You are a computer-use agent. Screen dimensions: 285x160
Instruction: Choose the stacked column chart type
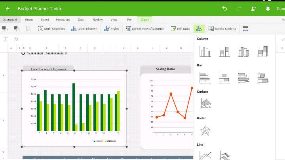pos(224,51)
